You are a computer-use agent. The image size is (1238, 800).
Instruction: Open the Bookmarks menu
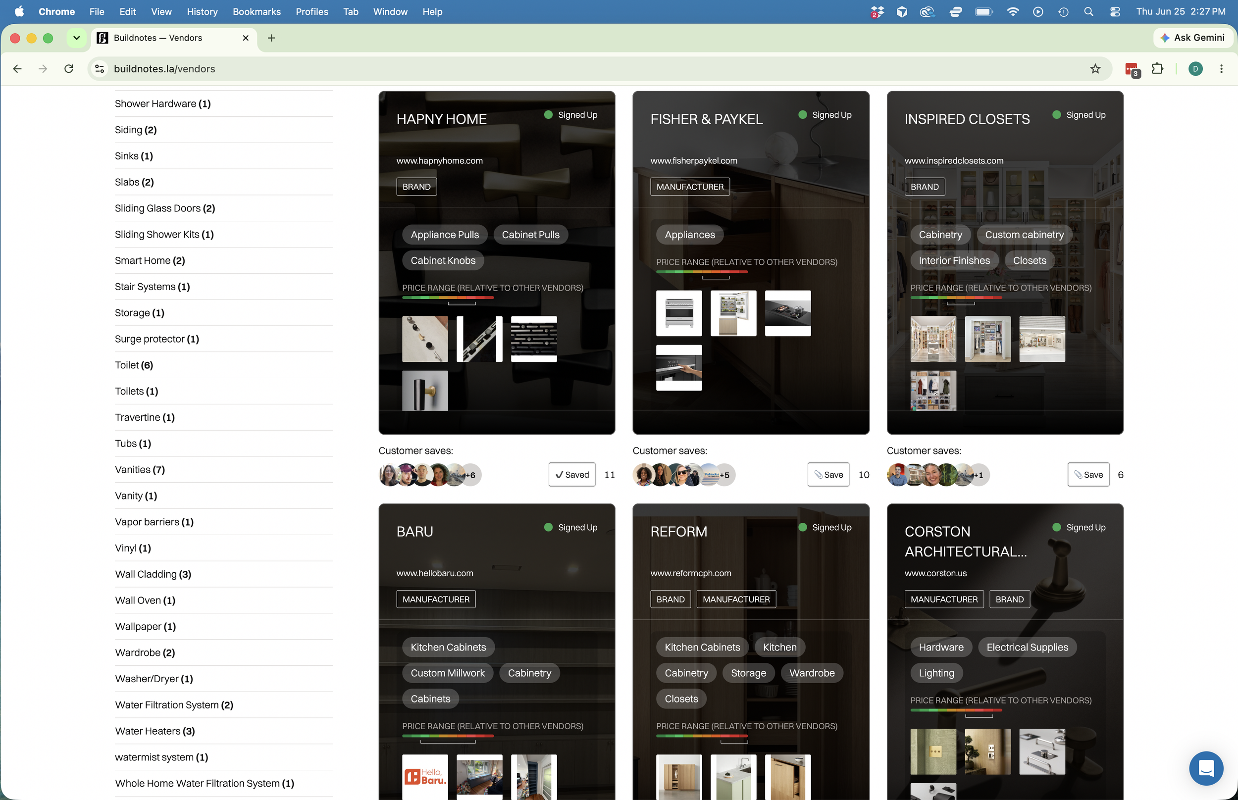[257, 11]
